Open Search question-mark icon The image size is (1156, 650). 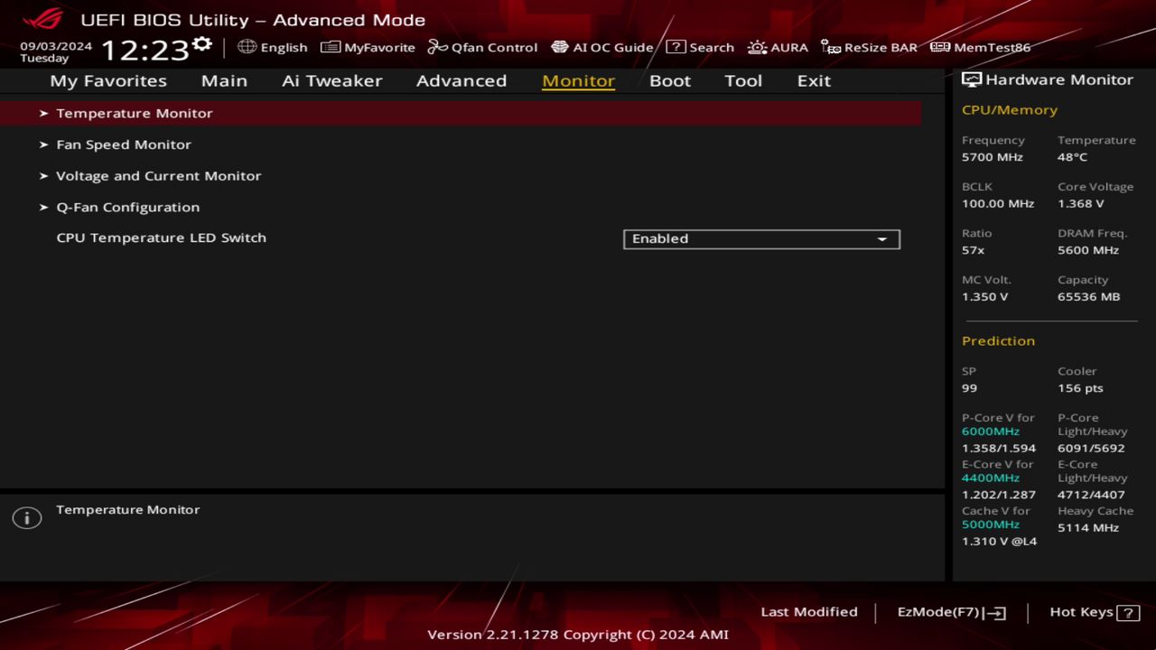pyautogui.click(x=676, y=47)
